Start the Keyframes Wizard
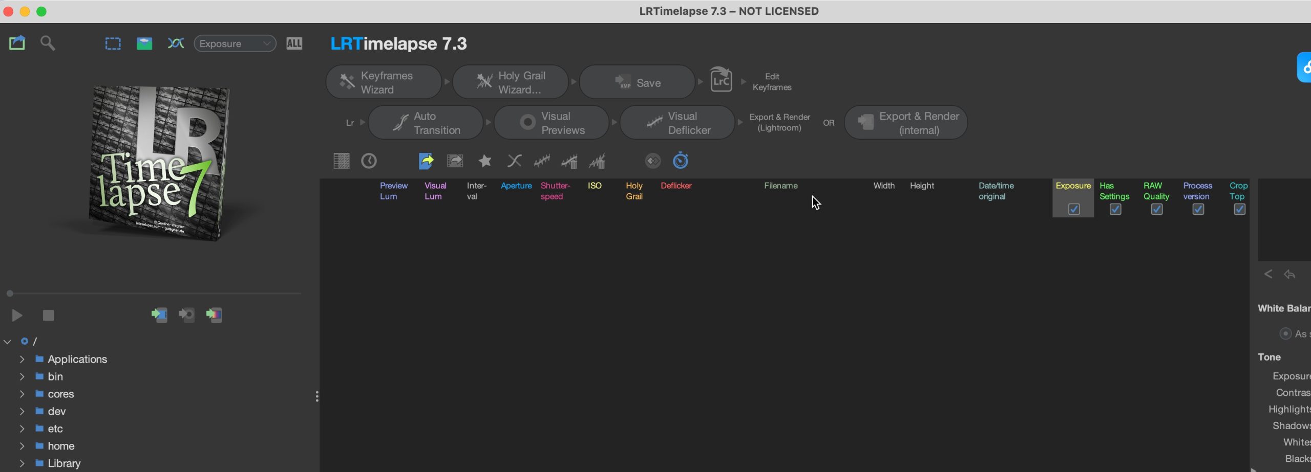 coord(384,82)
